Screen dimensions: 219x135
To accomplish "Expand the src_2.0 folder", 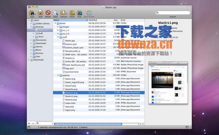I will coord(58,34).
